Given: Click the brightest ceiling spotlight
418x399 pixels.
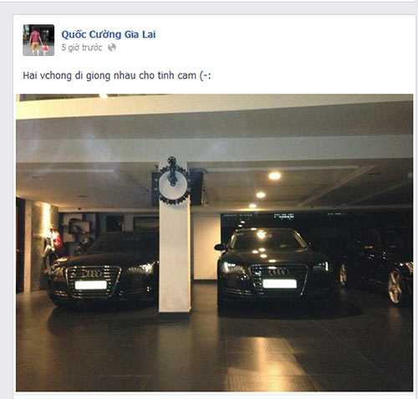Looking at the screenshot, I should pos(275,176).
